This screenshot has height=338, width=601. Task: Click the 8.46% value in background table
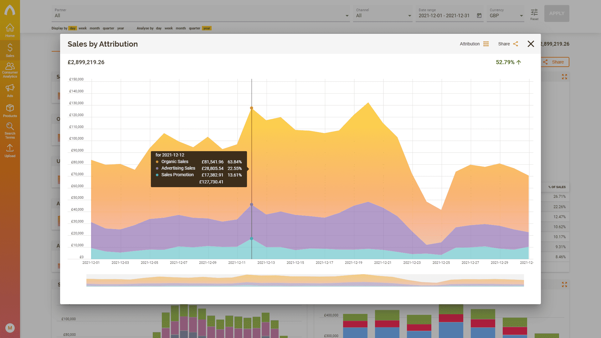pyautogui.click(x=560, y=257)
